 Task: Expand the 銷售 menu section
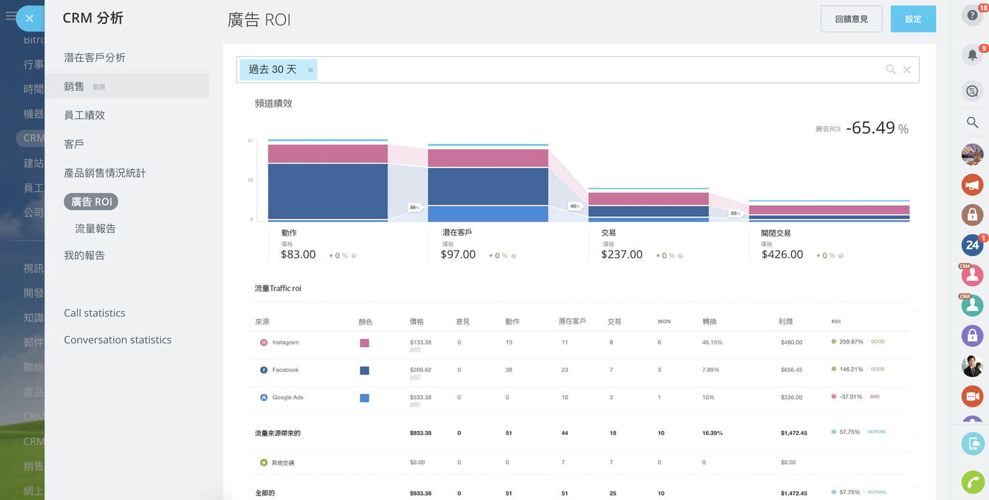(x=127, y=87)
